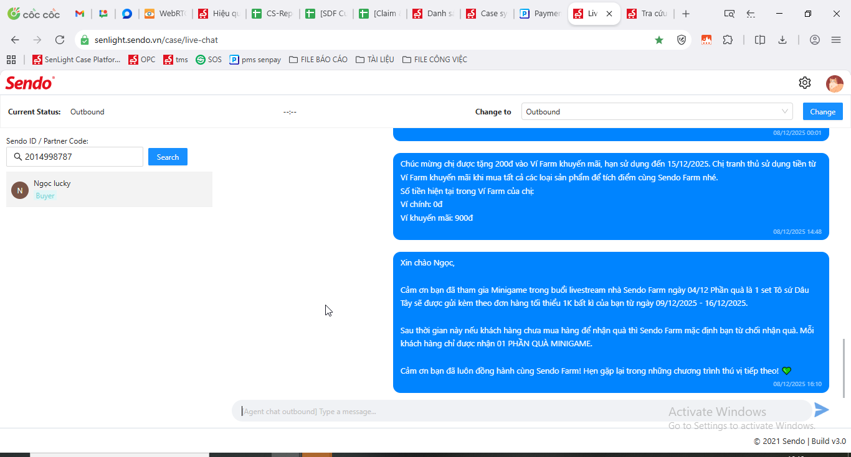The image size is (851, 457).
Task: Click the Change status button
Action: (822, 111)
